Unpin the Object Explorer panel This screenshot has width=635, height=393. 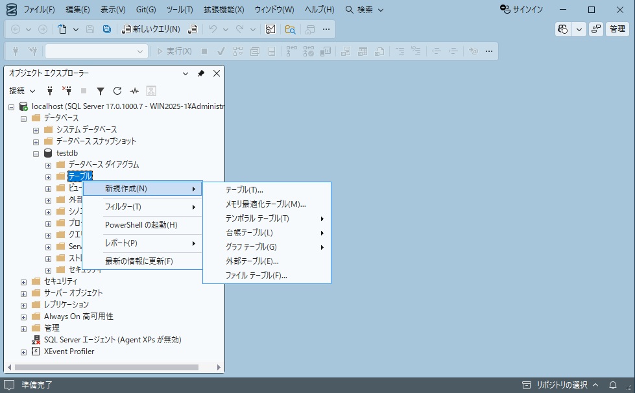click(x=201, y=73)
